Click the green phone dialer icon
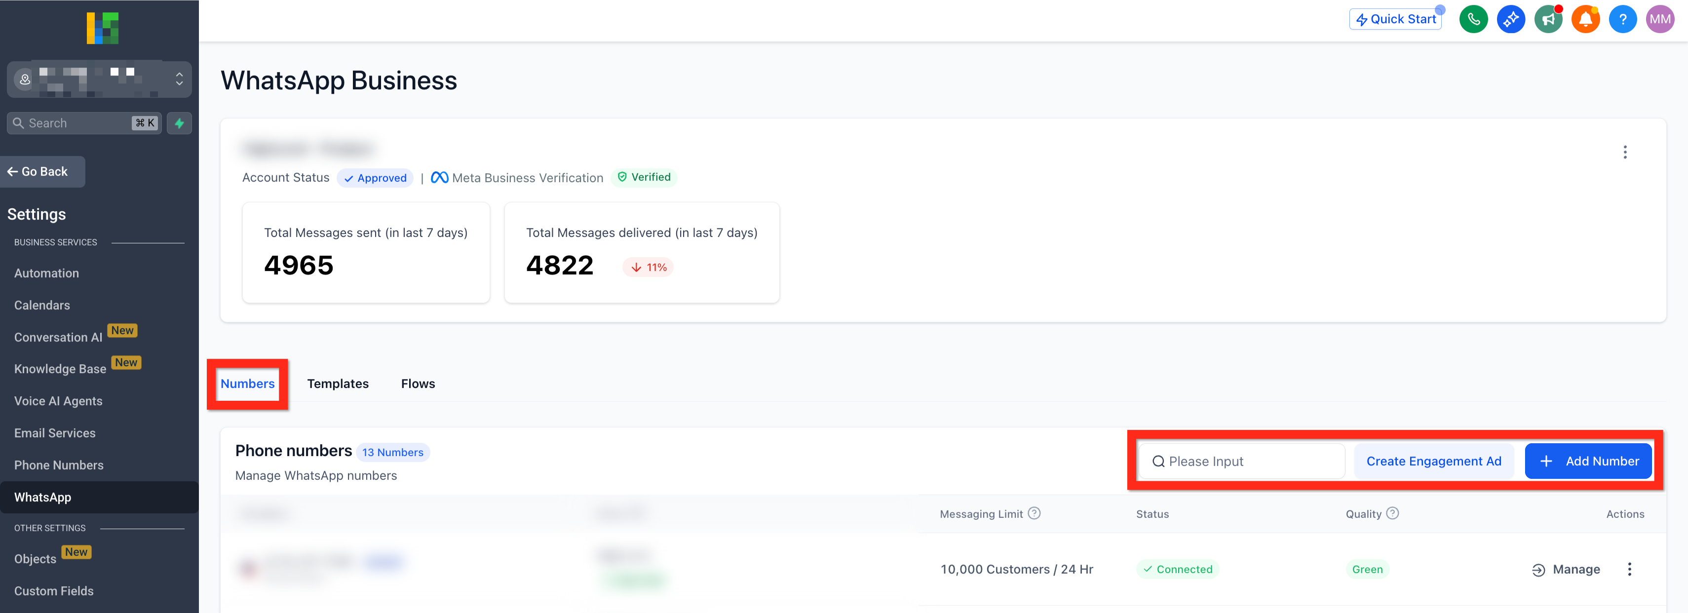Image resolution: width=1688 pixels, height=613 pixels. click(x=1473, y=19)
